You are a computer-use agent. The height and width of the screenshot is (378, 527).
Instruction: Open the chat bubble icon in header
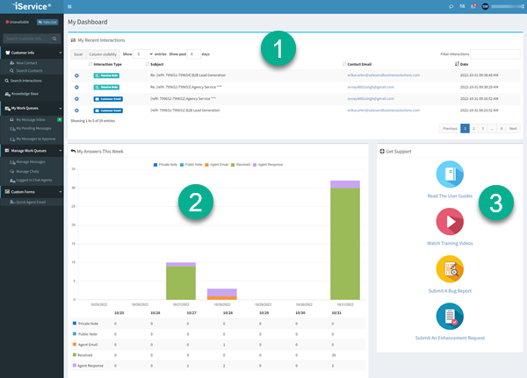pyautogui.click(x=451, y=6)
